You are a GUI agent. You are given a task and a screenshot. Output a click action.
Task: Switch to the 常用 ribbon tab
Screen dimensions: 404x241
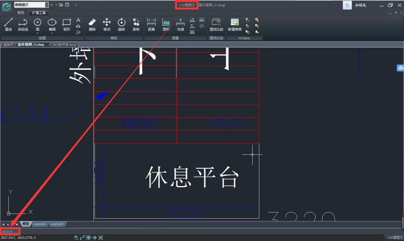tap(21, 13)
